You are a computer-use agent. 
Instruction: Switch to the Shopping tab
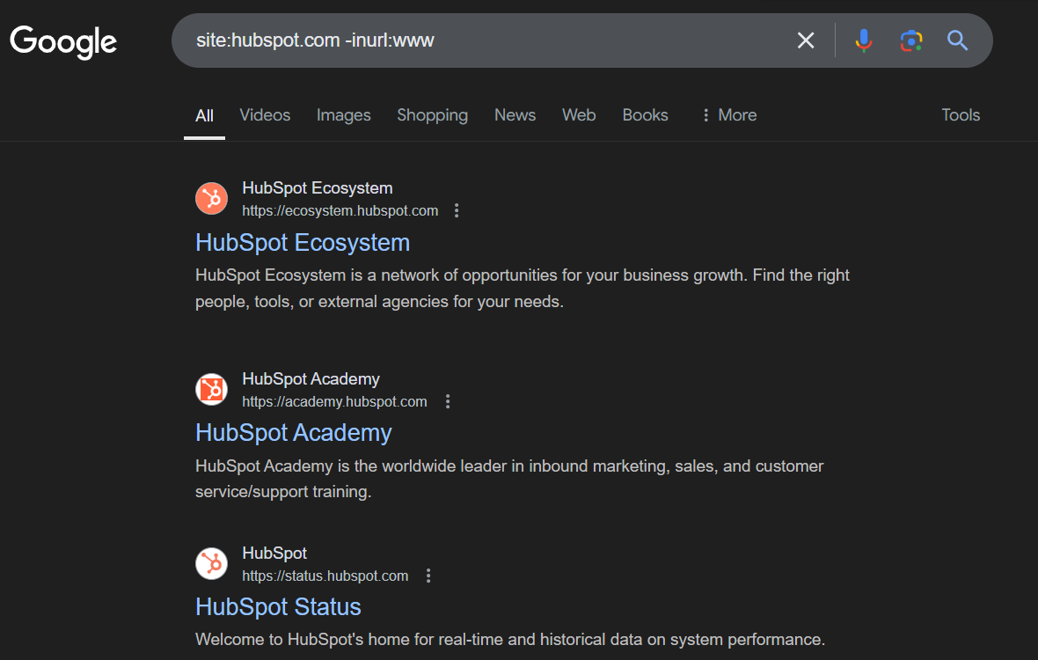click(432, 115)
